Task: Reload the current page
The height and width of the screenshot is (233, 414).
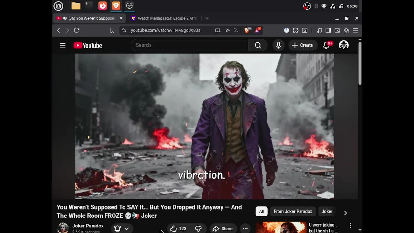Action: pos(77,30)
